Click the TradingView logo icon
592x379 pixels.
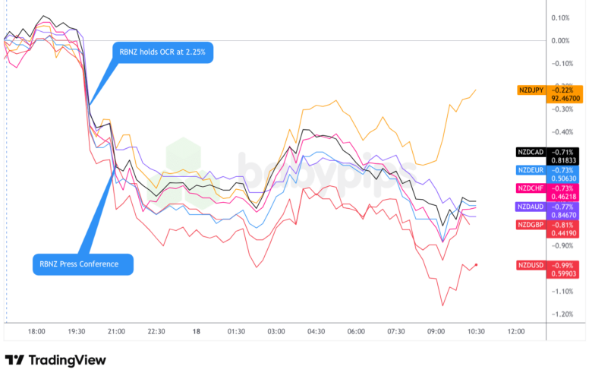click(x=14, y=360)
